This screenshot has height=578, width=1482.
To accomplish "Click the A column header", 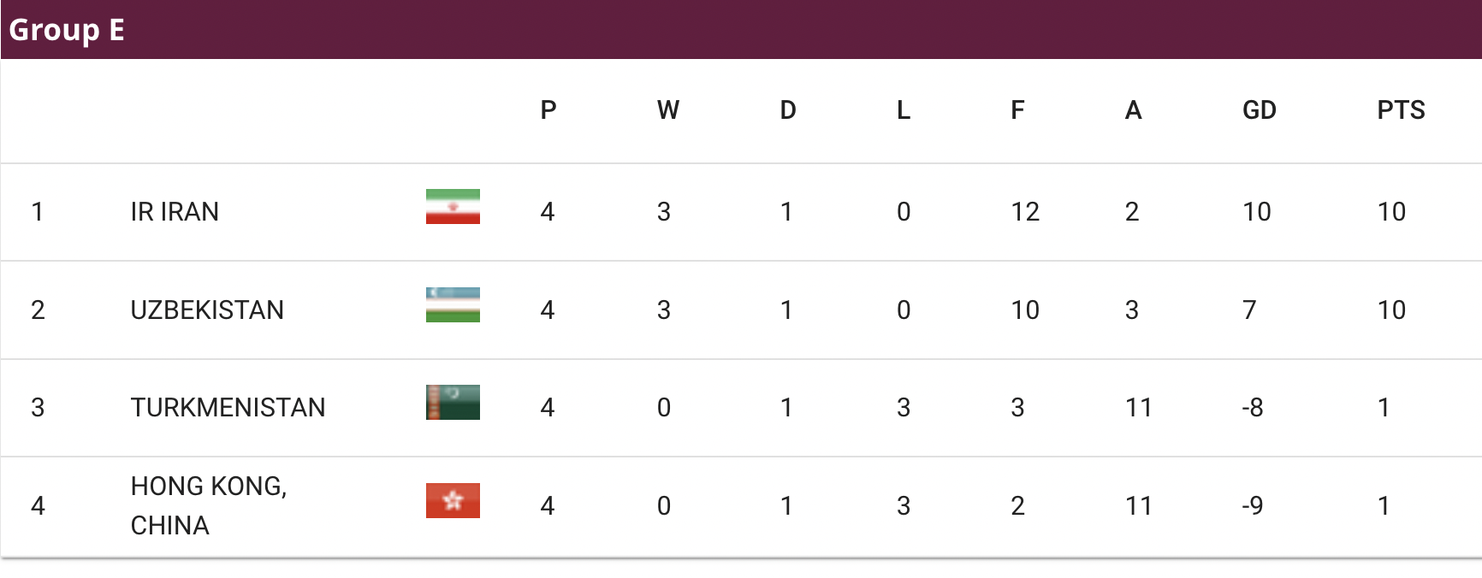I will coord(1133,109).
